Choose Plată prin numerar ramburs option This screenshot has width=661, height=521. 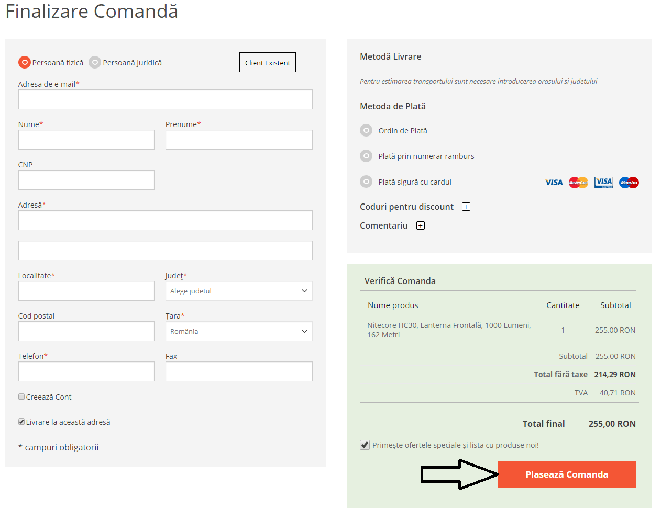pos(366,156)
